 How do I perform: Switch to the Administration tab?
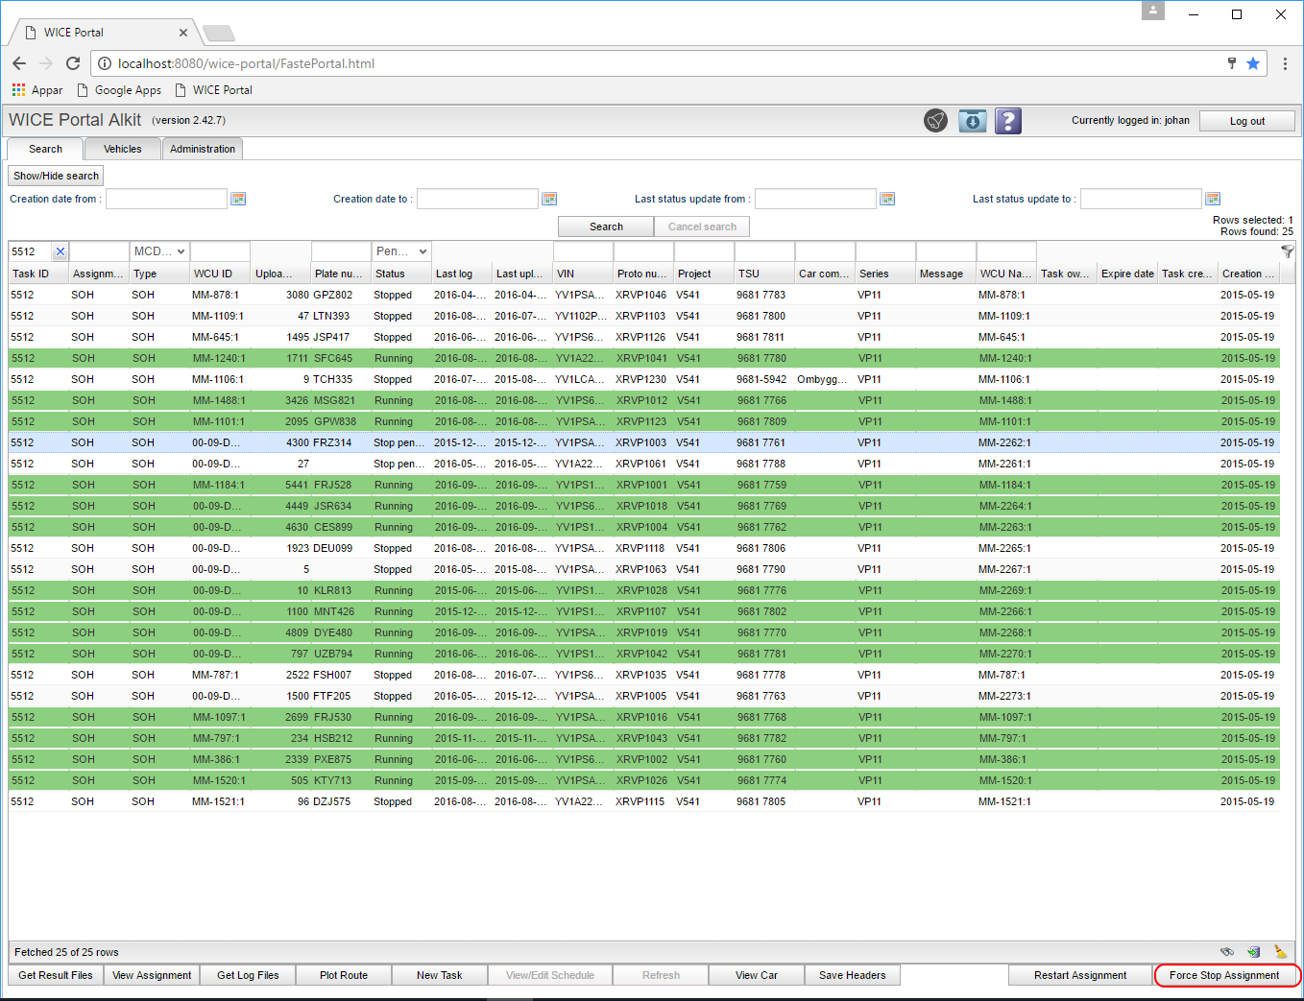coord(203,149)
